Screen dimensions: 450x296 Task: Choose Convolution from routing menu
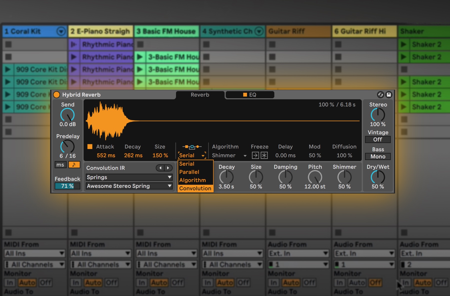coord(195,188)
